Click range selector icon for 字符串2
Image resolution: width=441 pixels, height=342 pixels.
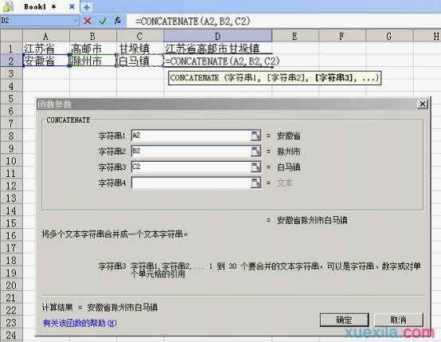coord(256,151)
